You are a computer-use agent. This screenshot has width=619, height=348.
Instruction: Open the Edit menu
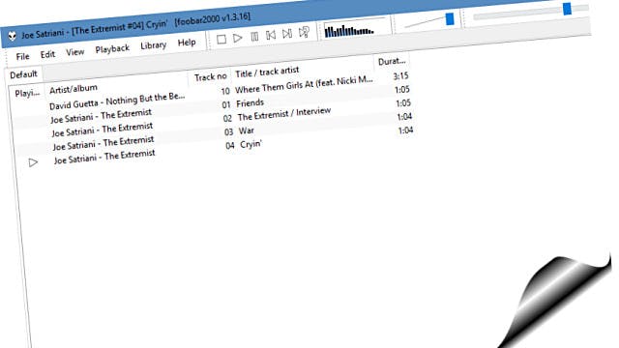pos(47,54)
